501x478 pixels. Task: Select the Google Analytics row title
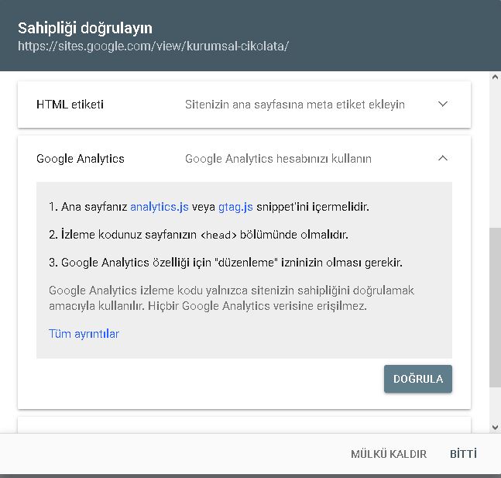(x=81, y=158)
